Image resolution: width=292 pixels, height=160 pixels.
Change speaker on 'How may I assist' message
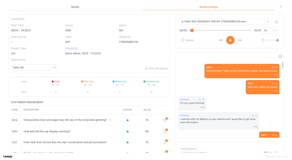(x=273, y=83)
